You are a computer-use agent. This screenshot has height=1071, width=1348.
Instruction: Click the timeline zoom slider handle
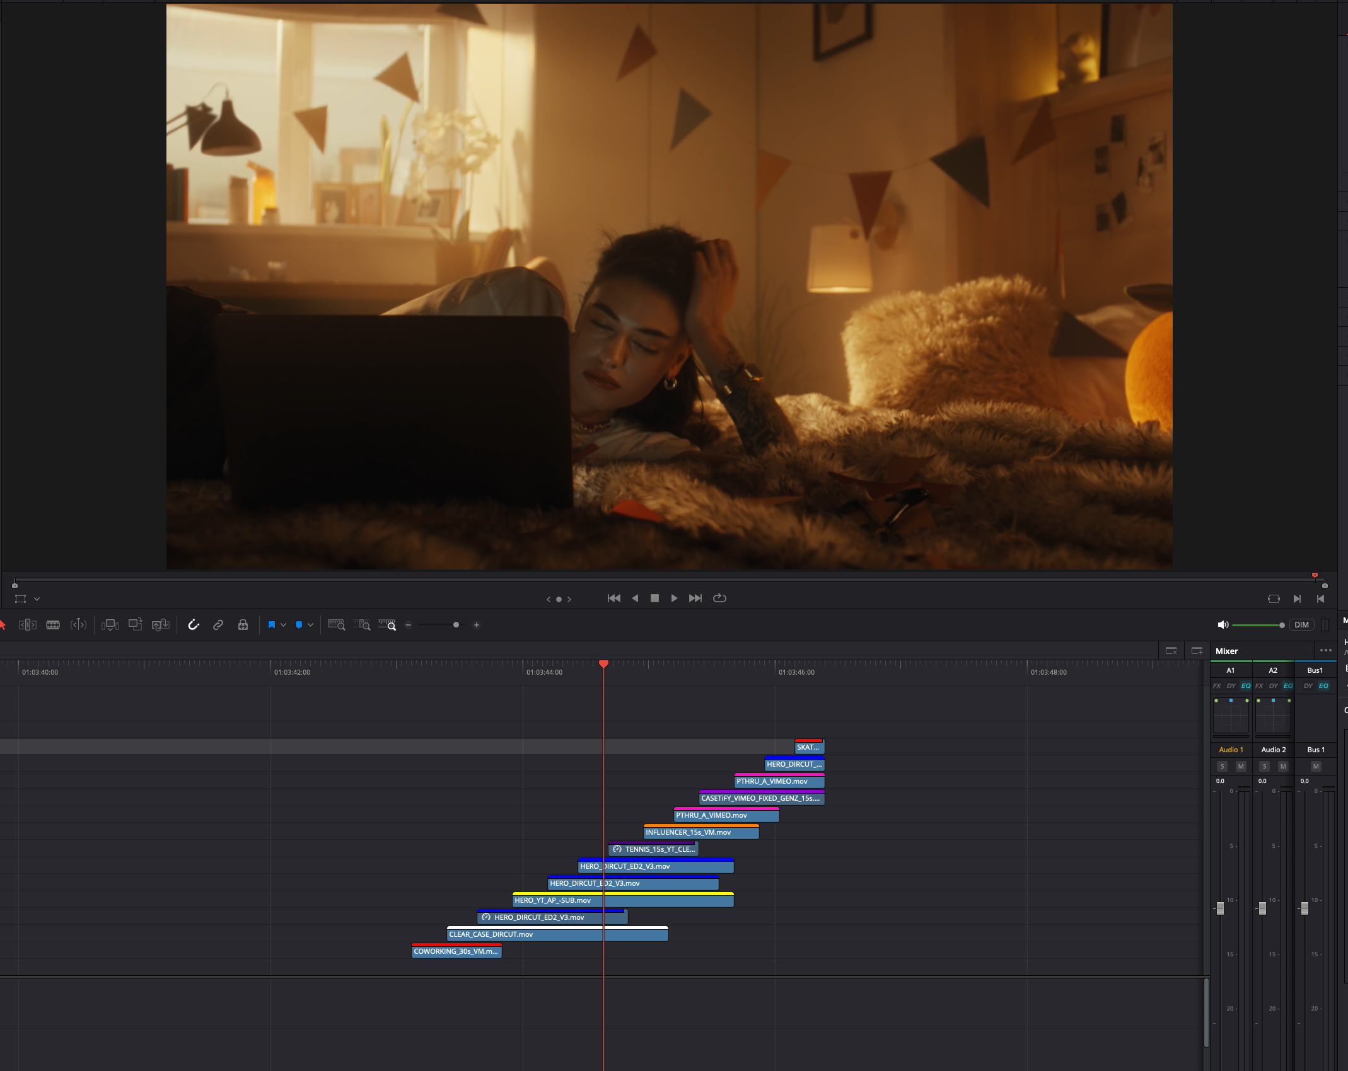click(456, 625)
